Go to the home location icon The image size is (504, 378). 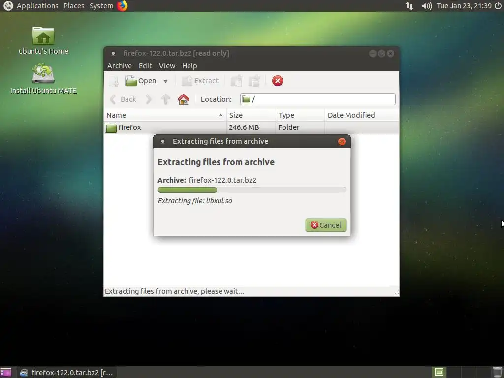[x=184, y=99]
